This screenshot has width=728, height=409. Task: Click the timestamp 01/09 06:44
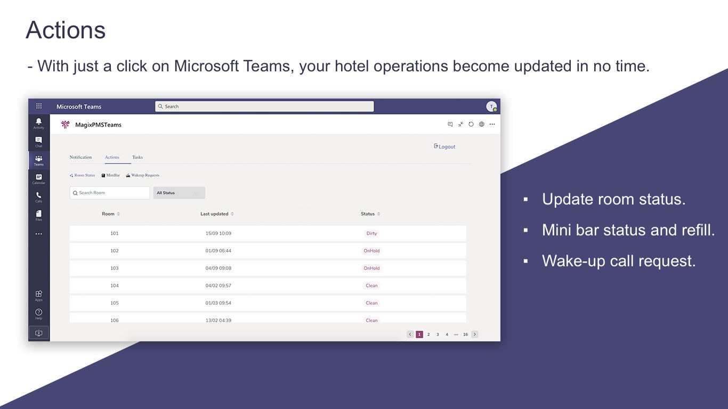pyautogui.click(x=219, y=251)
